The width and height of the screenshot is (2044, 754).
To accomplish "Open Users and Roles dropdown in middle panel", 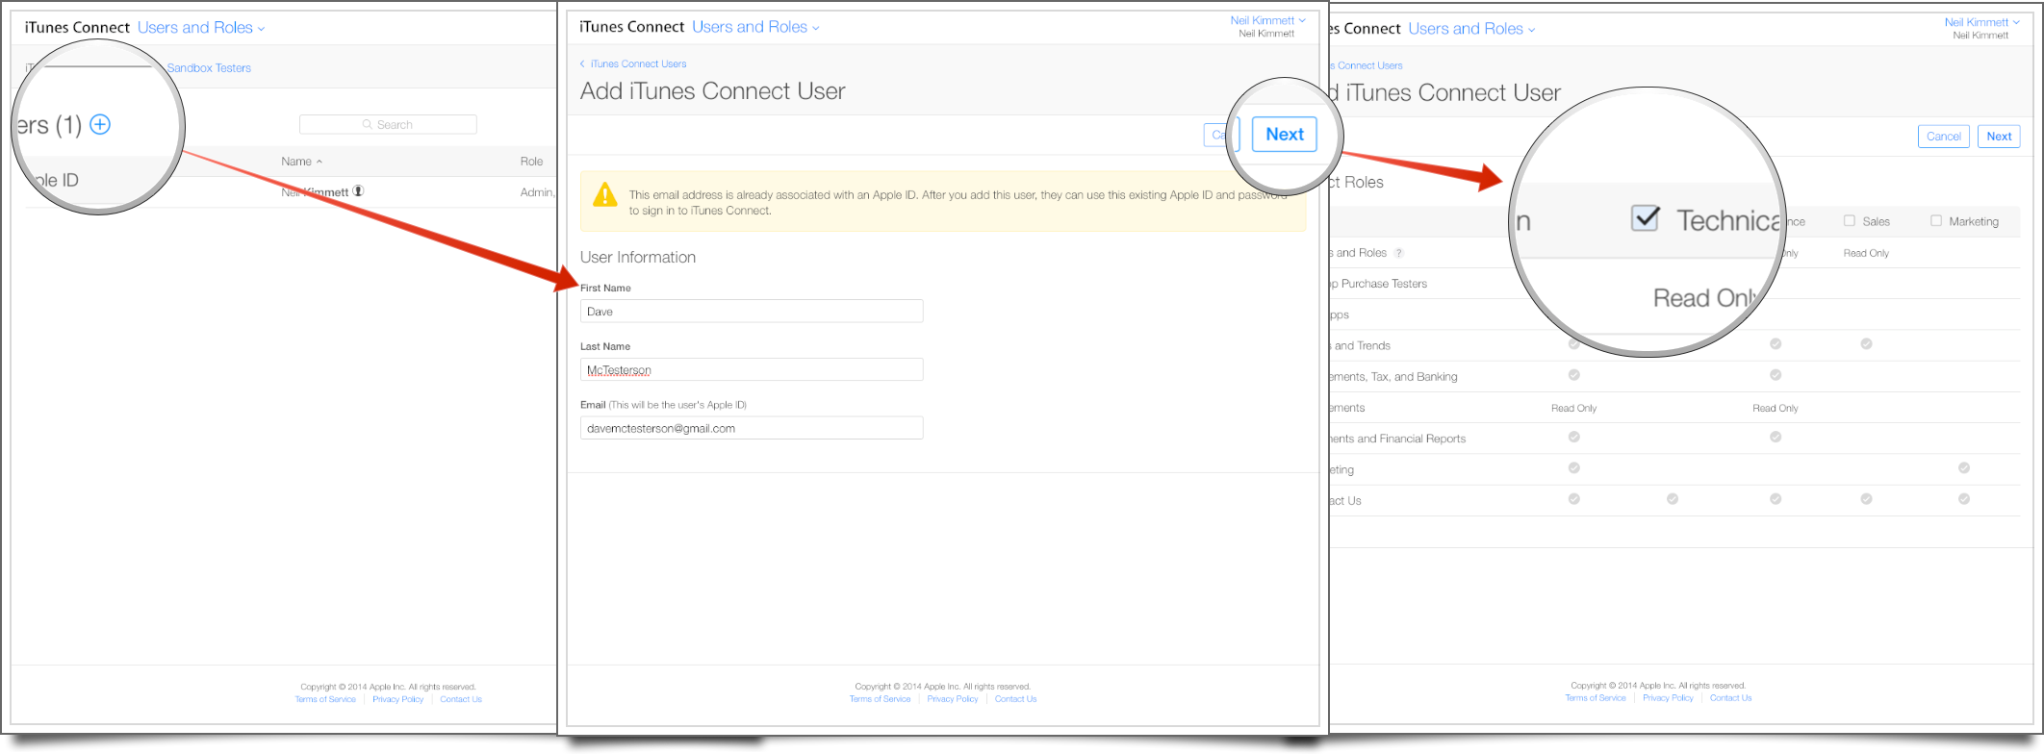I will coord(755,27).
